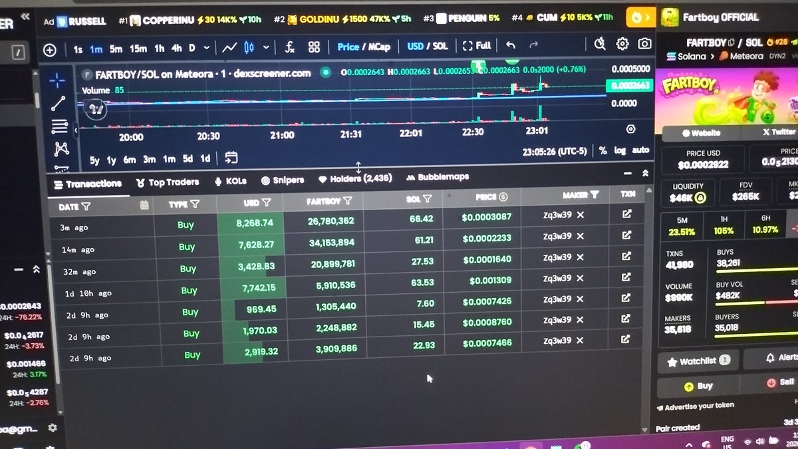Open the fx indicators menu
This screenshot has height=449, width=798.
pos(290,47)
